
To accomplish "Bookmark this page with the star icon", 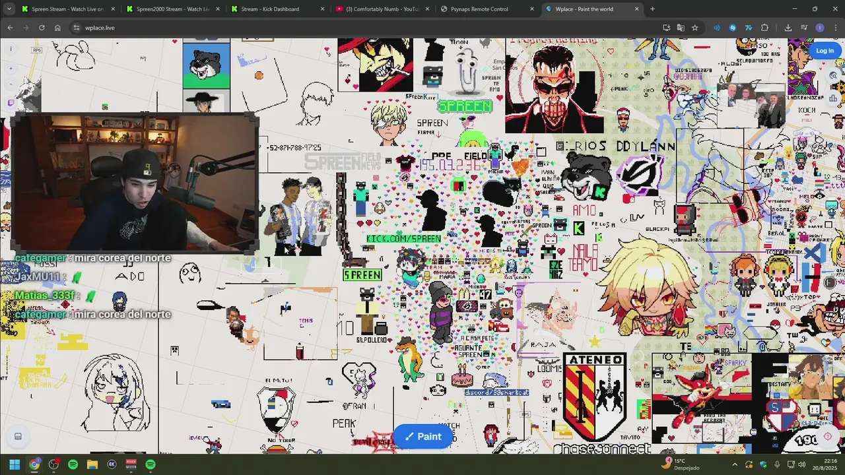I will (x=694, y=28).
